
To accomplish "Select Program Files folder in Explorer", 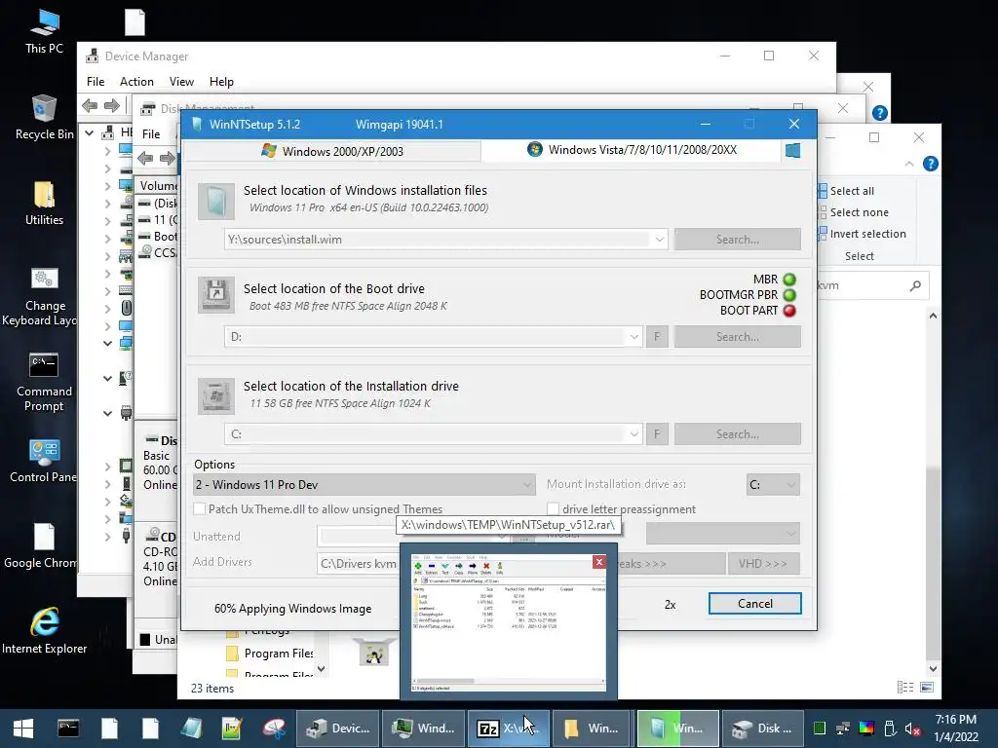I will click(x=270, y=654).
